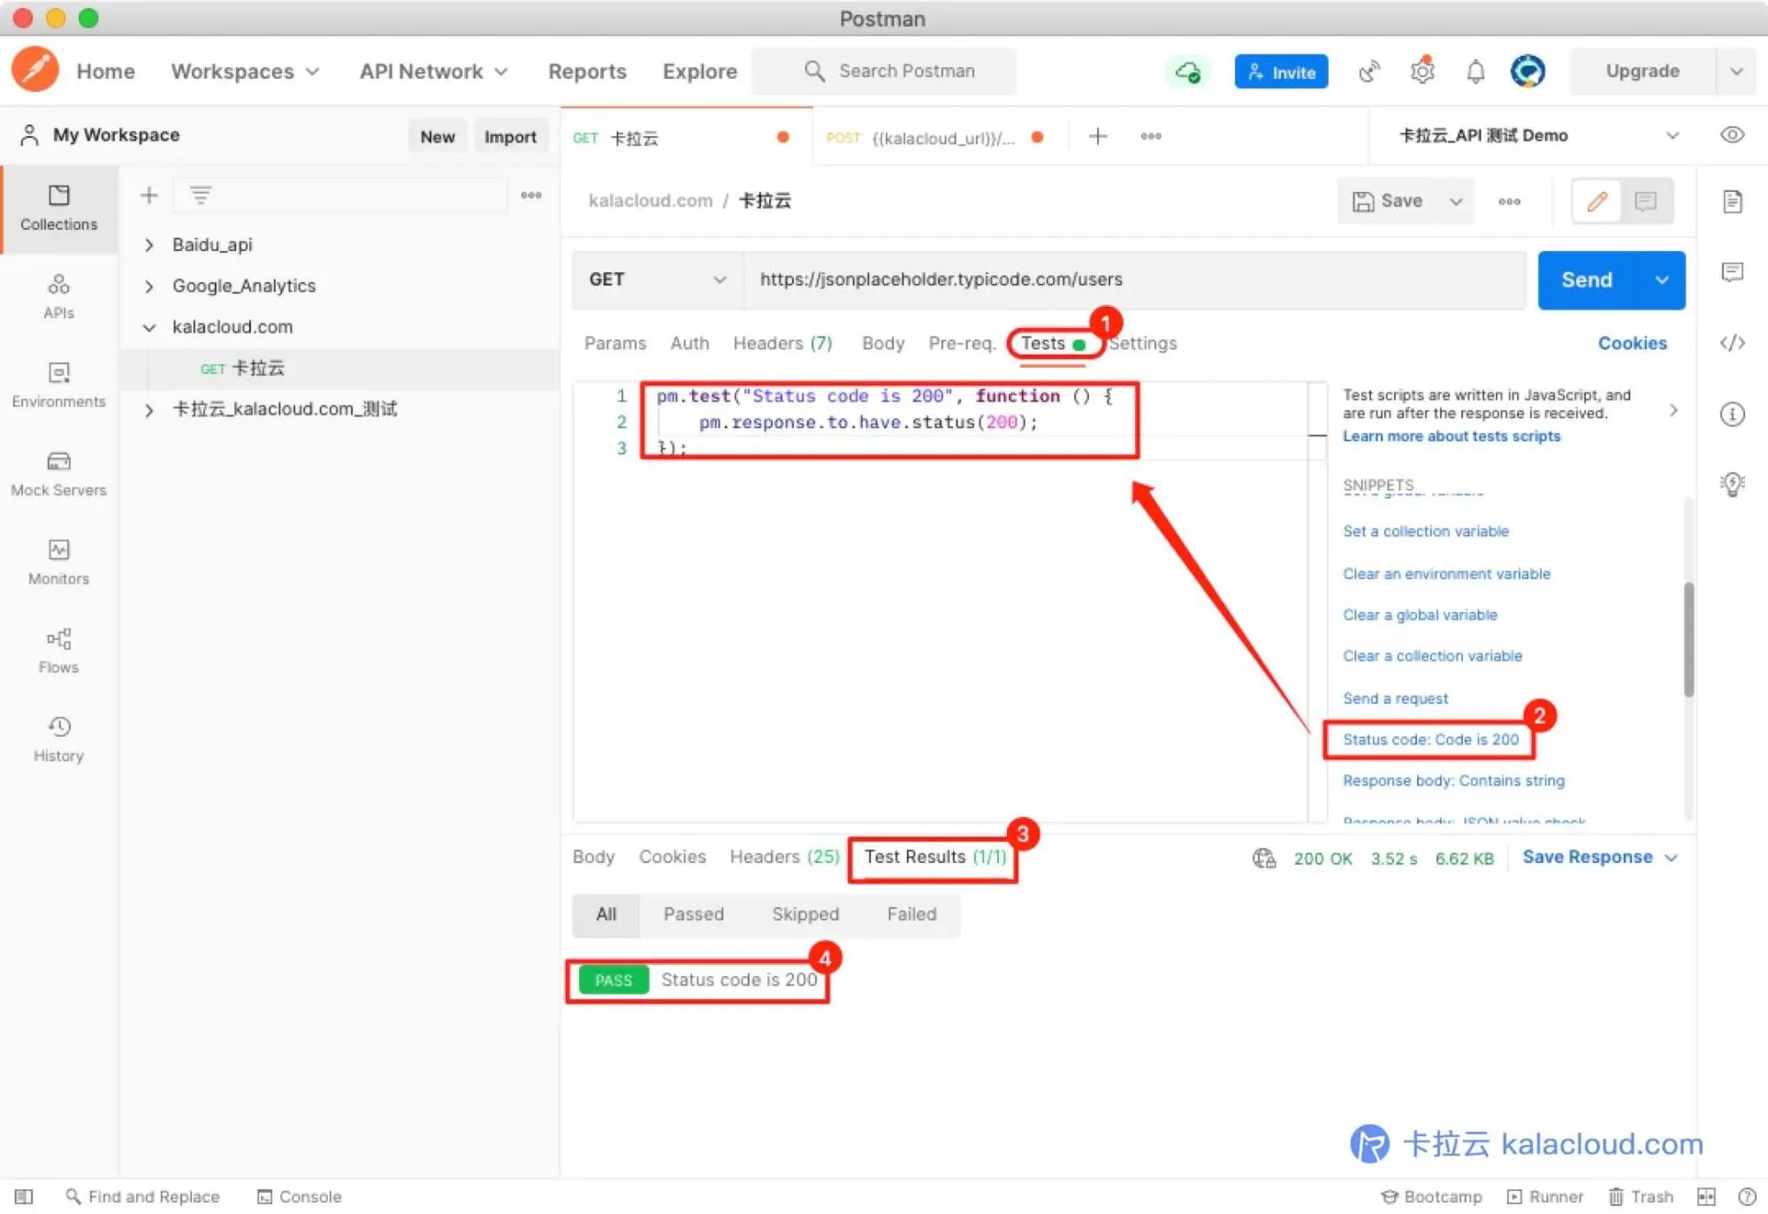The image size is (1768, 1214).
Task: Open the GET method dropdown
Action: click(x=658, y=279)
